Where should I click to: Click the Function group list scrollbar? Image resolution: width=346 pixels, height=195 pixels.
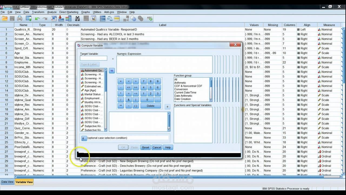211,90
